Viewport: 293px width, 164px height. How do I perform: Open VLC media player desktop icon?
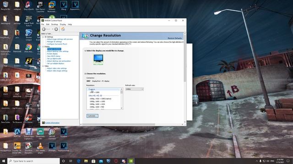point(40,148)
